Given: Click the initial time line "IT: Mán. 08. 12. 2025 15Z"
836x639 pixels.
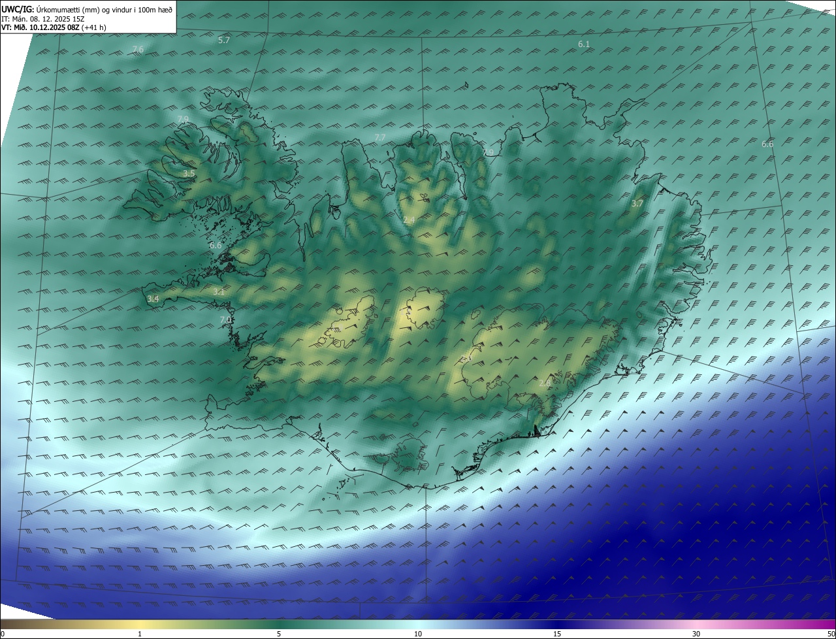Looking at the screenshot, I should (x=43, y=18).
